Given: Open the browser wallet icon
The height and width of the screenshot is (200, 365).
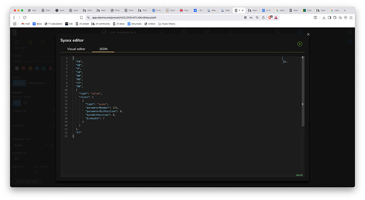Looking at the screenshot, I should (335, 17).
